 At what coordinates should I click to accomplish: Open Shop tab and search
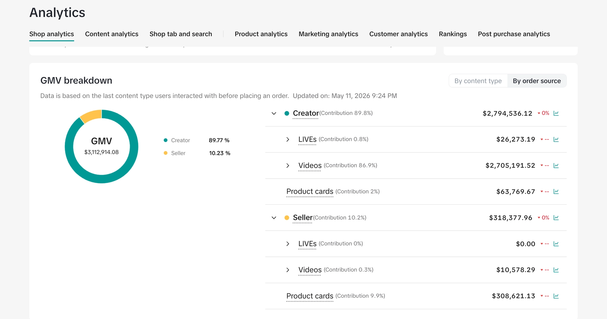(x=181, y=34)
